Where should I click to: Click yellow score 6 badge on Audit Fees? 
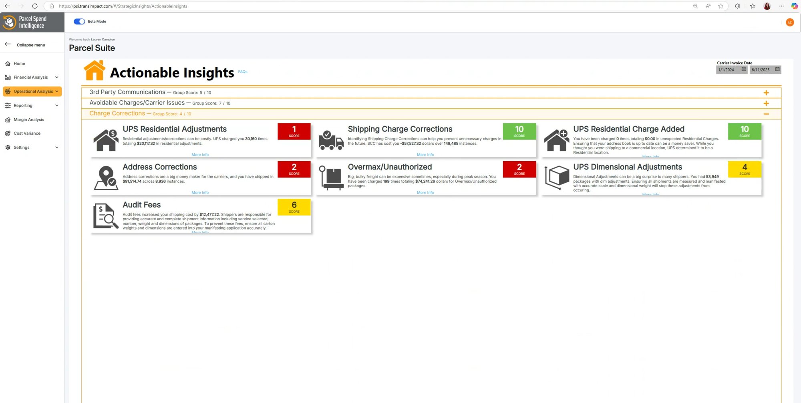click(x=294, y=207)
